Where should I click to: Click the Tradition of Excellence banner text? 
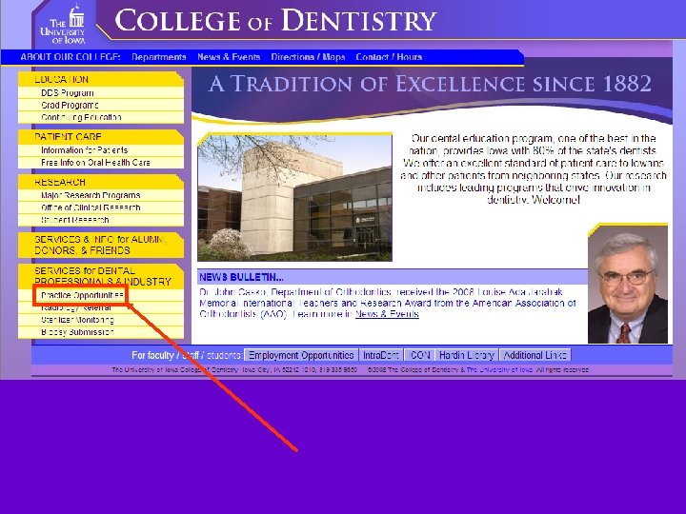click(x=430, y=84)
